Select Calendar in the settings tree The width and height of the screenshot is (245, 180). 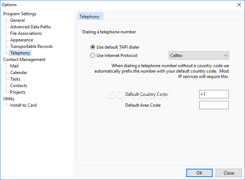click(x=19, y=73)
